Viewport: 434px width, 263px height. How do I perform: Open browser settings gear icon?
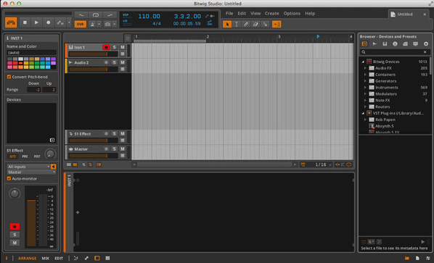point(426,44)
